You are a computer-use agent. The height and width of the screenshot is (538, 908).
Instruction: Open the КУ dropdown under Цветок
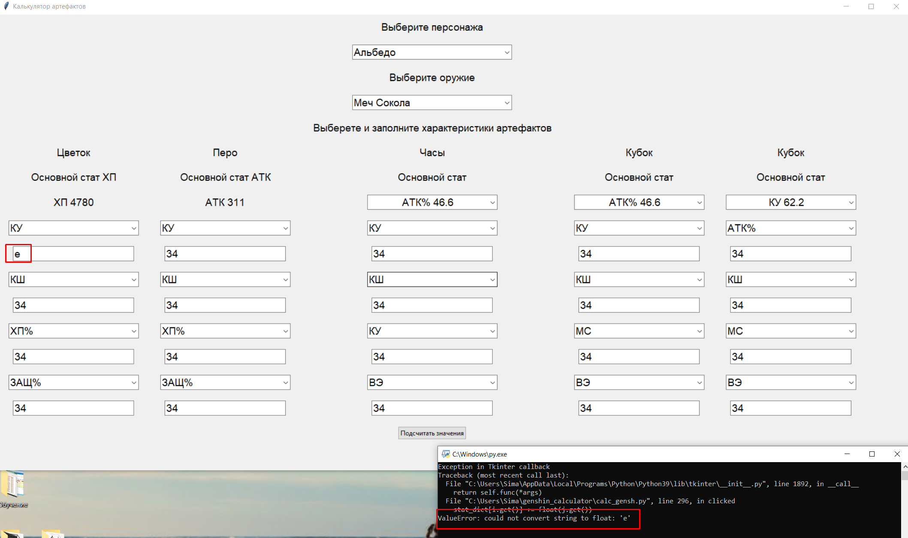73,228
